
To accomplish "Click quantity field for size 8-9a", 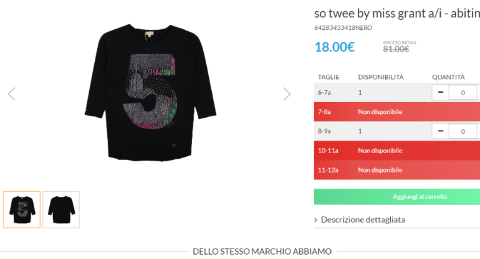I will [463, 131].
